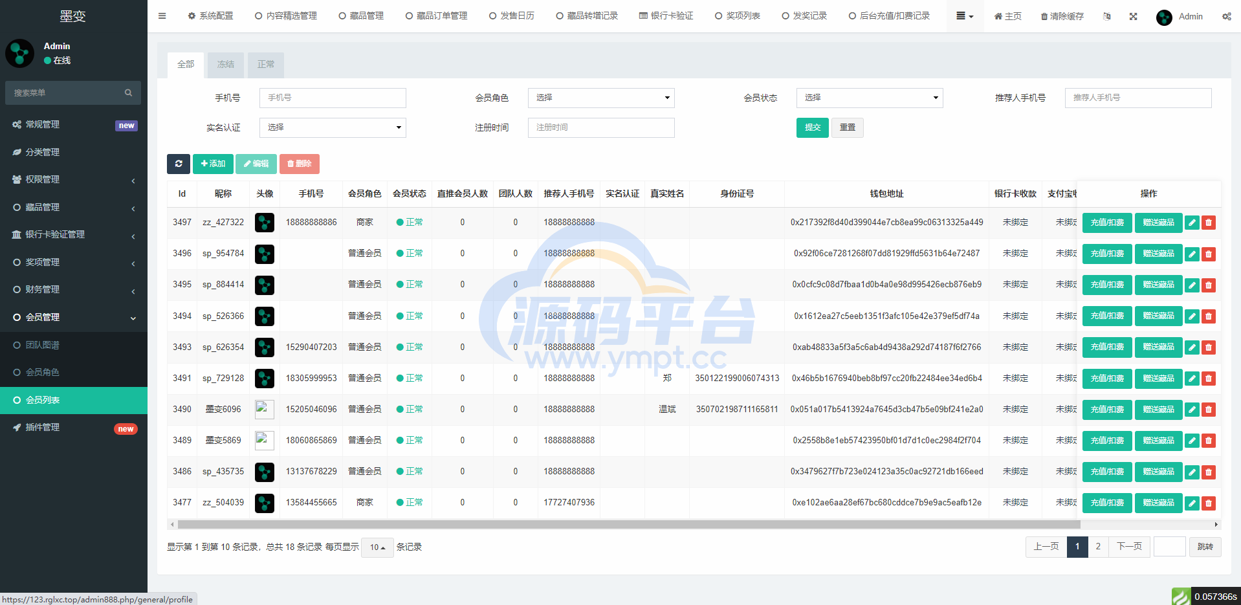Click the 注册时间 date input field

pyautogui.click(x=601, y=127)
